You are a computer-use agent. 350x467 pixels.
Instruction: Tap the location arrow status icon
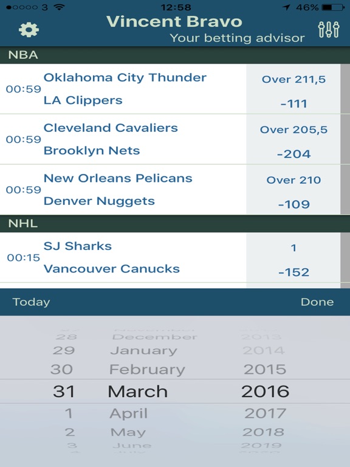(286, 7)
